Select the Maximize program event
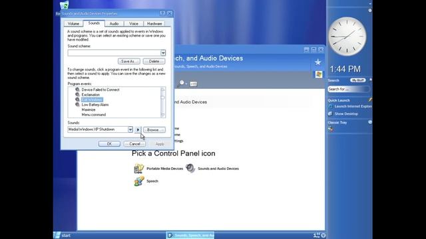Screen dimensions: 426x239 (x=89, y=110)
